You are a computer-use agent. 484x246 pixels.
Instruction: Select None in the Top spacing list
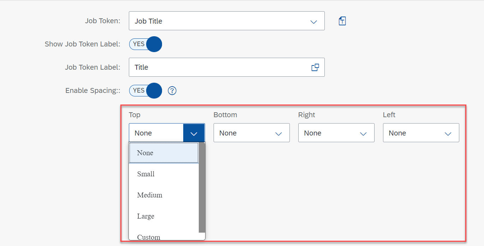click(x=164, y=153)
